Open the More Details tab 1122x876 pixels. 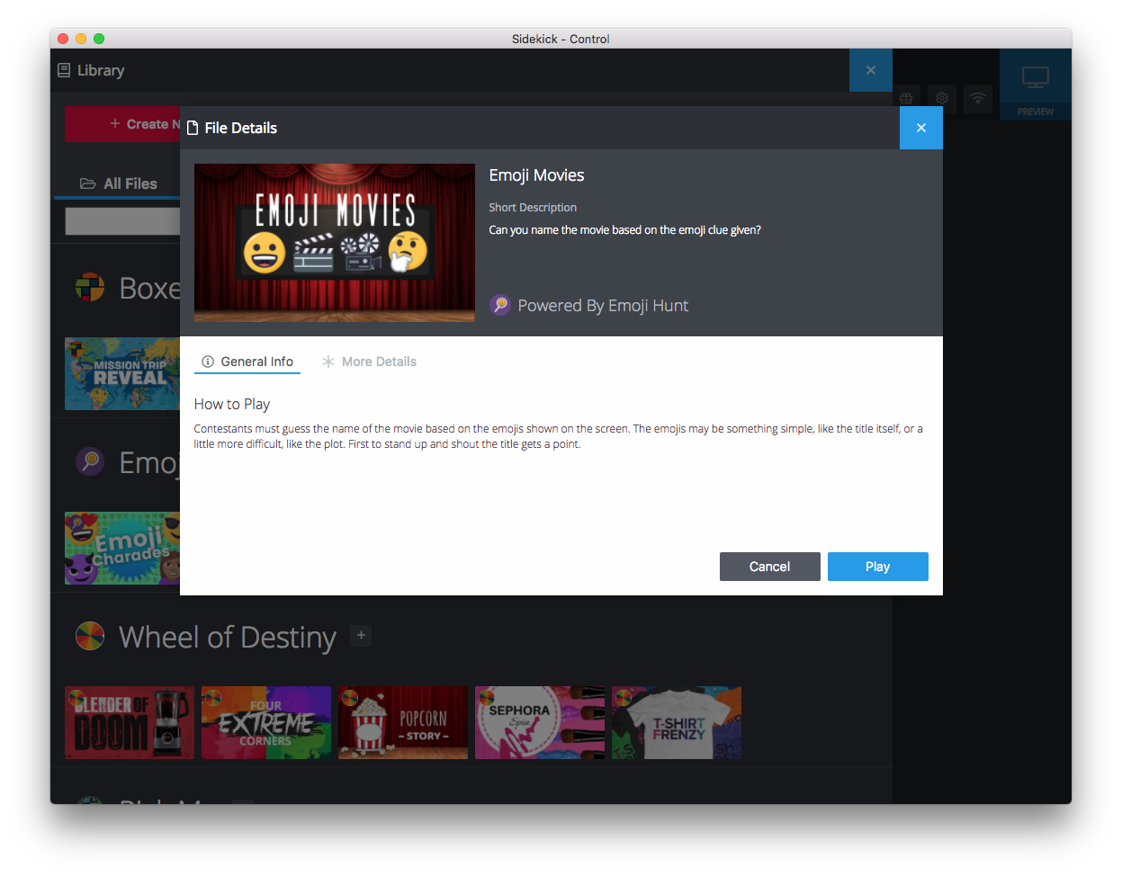tap(370, 362)
